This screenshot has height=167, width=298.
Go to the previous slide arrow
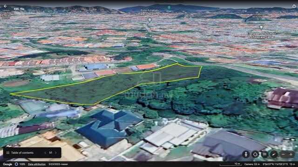[x=45, y=153]
